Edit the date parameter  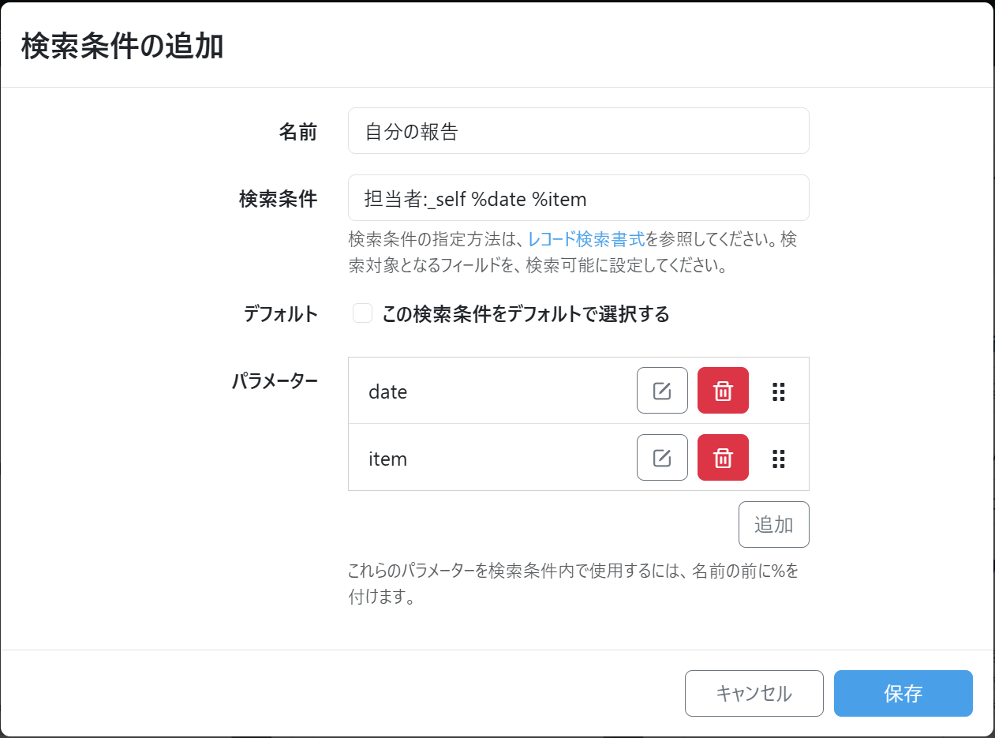(x=662, y=391)
